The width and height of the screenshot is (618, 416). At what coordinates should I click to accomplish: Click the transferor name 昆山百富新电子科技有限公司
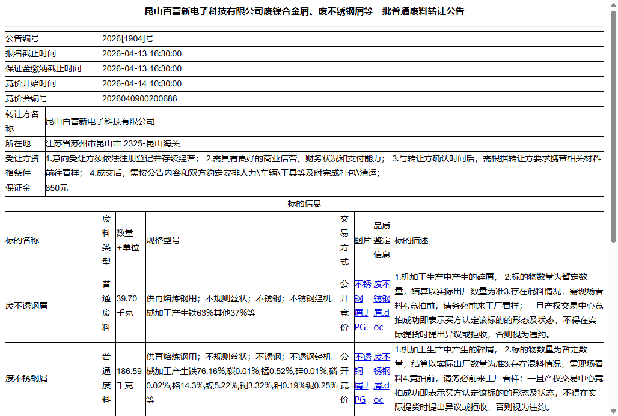tap(100, 121)
